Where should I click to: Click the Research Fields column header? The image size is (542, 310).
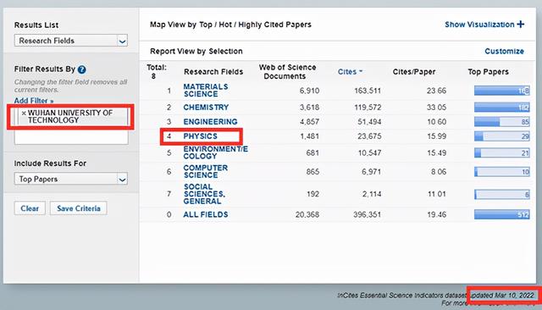[213, 72]
